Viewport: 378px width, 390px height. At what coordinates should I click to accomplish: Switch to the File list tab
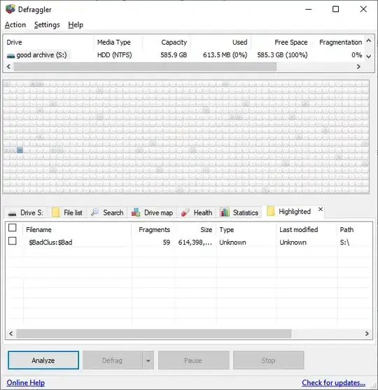click(67, 212)
